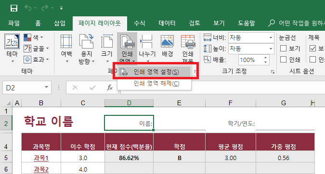Click the Save disk icon
325x174 pixels.
pyautogui.click(x=14, y=8)
